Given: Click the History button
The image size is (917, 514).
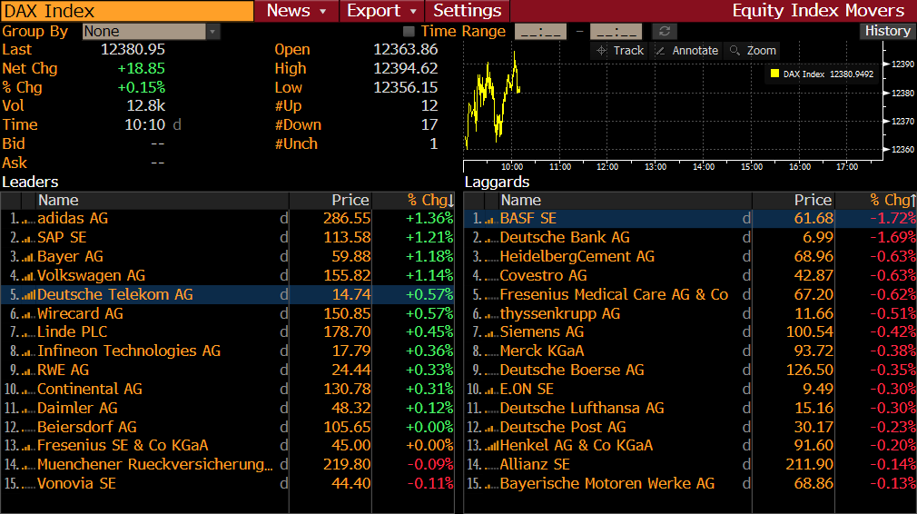Looking at the screenshot, I should 887,31.
